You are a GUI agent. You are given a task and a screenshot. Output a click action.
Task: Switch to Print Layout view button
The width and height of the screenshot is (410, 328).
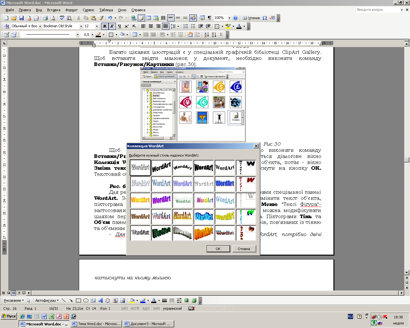[x=13, y=293]
